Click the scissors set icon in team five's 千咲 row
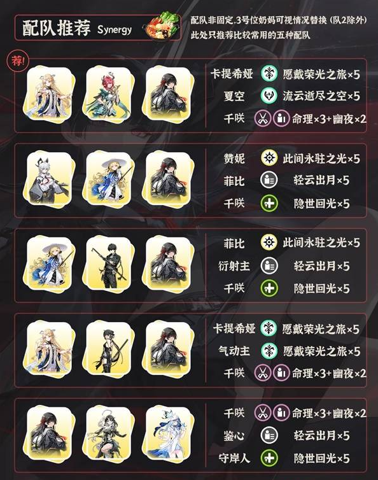The image size is (378, 480). point(263,413)
